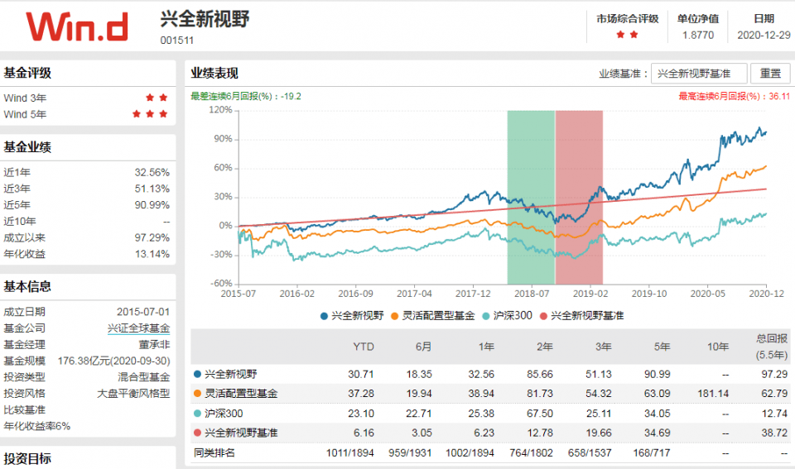Click the 投资目标 section header
Viewport: 795px width, 469px height.
coord(27,459)
